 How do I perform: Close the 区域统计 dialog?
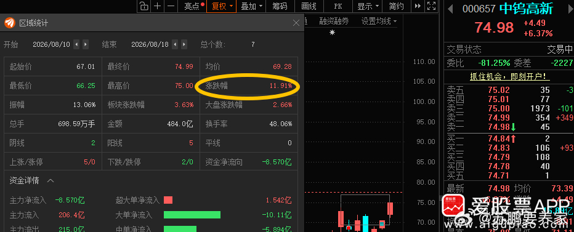[296, 23]
